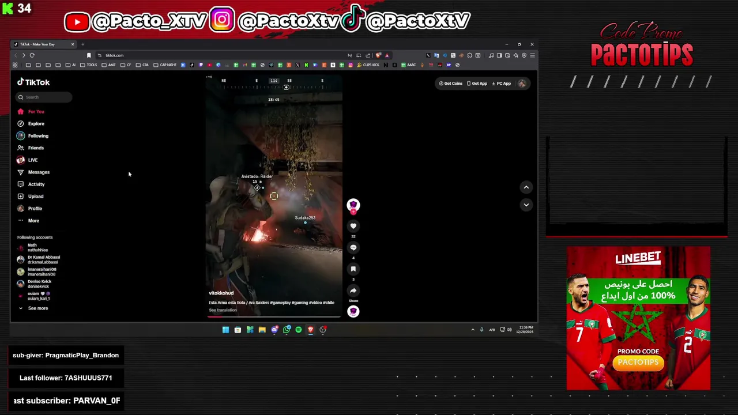Open the CLIPS KICK bookmark
The image size is (738, 415).
pyautogui.click(x=368, y=65)
